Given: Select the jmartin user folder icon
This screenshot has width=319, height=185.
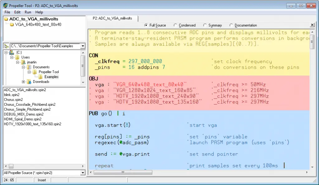Looking at the screenshot, I should [24, 62].
